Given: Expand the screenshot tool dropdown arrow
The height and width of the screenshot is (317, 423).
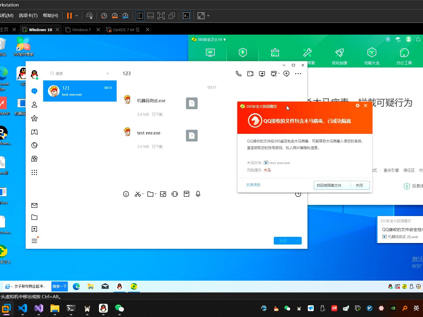Looking at the screenshot, I should 143,194.
